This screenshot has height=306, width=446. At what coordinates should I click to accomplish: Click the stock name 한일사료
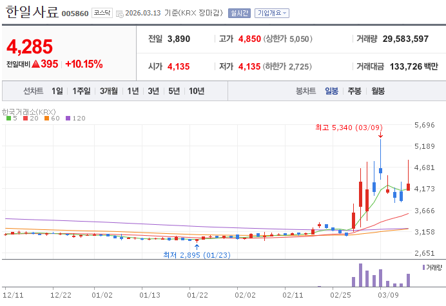coord(32,12)
